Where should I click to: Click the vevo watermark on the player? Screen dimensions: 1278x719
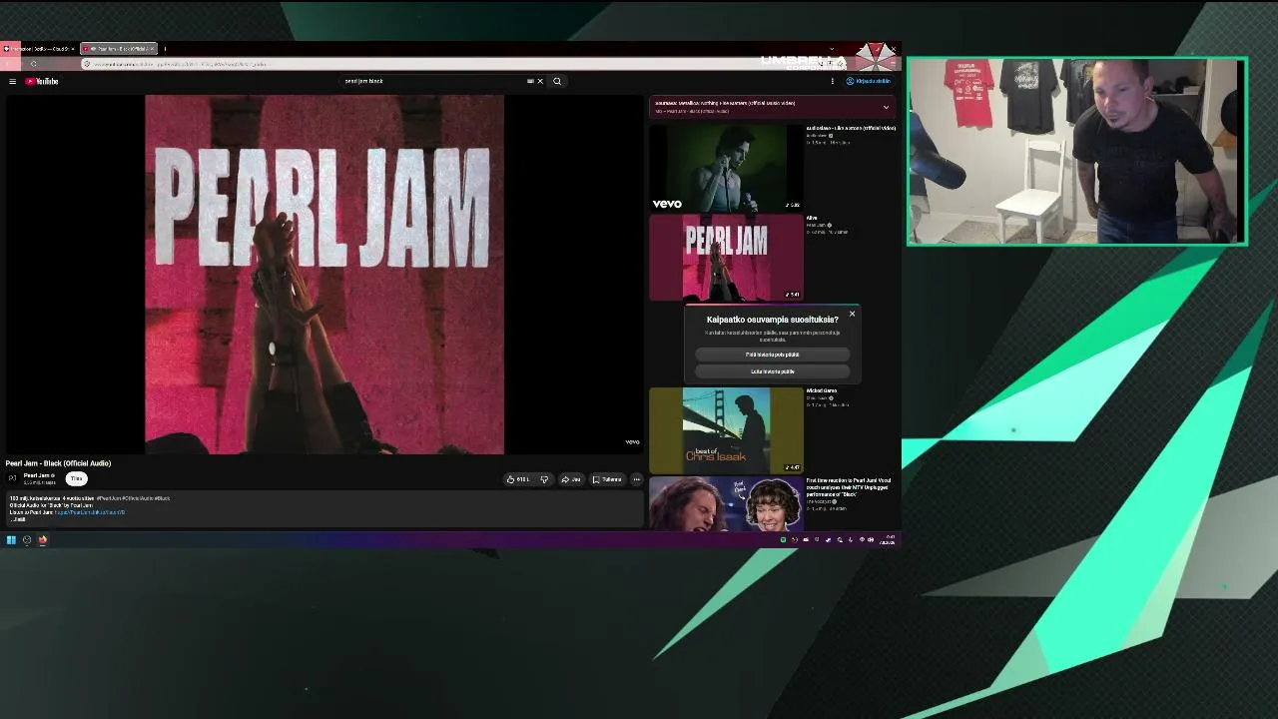point(632,442)
